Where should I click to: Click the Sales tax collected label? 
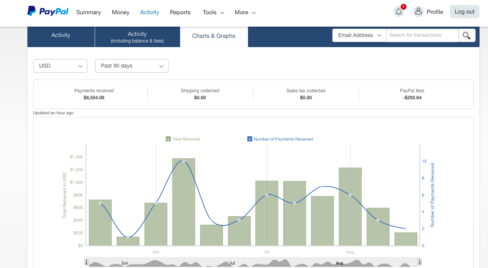(306, 91)
